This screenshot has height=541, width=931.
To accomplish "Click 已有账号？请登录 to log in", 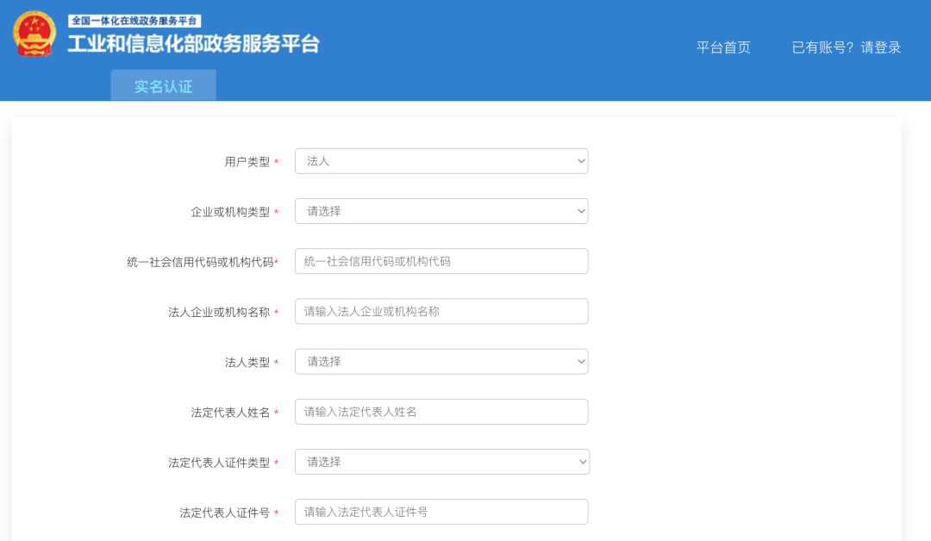I will point(846,47).
